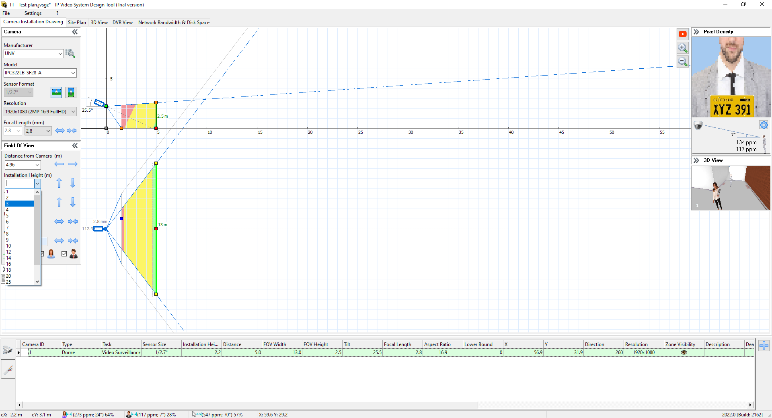Select portrait sensor orientation icon
772x418 pixels.
point(71,92)
